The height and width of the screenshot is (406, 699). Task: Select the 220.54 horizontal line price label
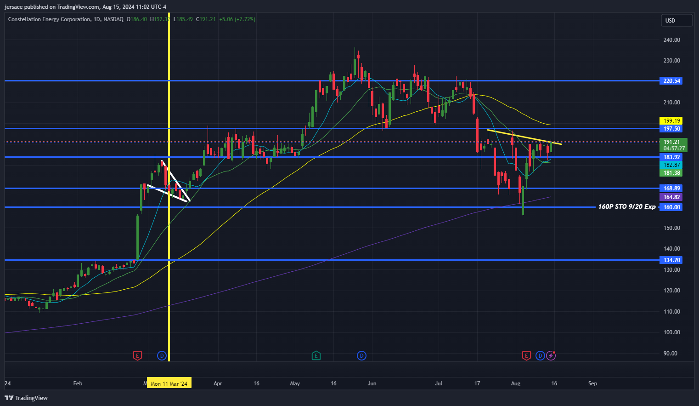(671, 81)
